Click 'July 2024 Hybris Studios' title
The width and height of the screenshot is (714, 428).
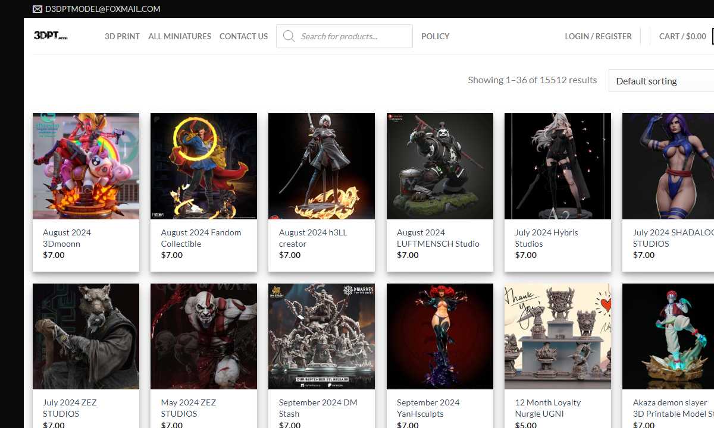[546, 238]
